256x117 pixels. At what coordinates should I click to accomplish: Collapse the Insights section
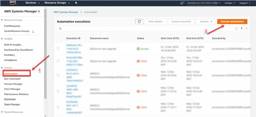[x=2, y=39]
